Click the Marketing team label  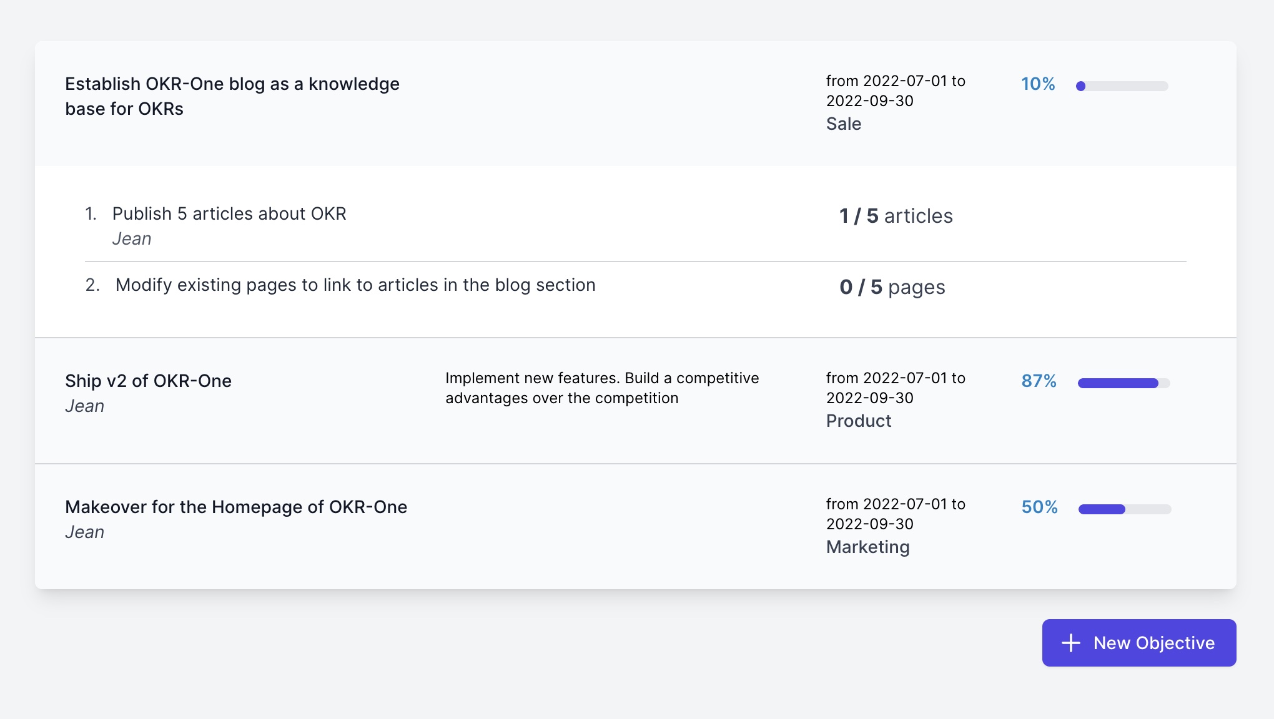[x=867, y=547]
